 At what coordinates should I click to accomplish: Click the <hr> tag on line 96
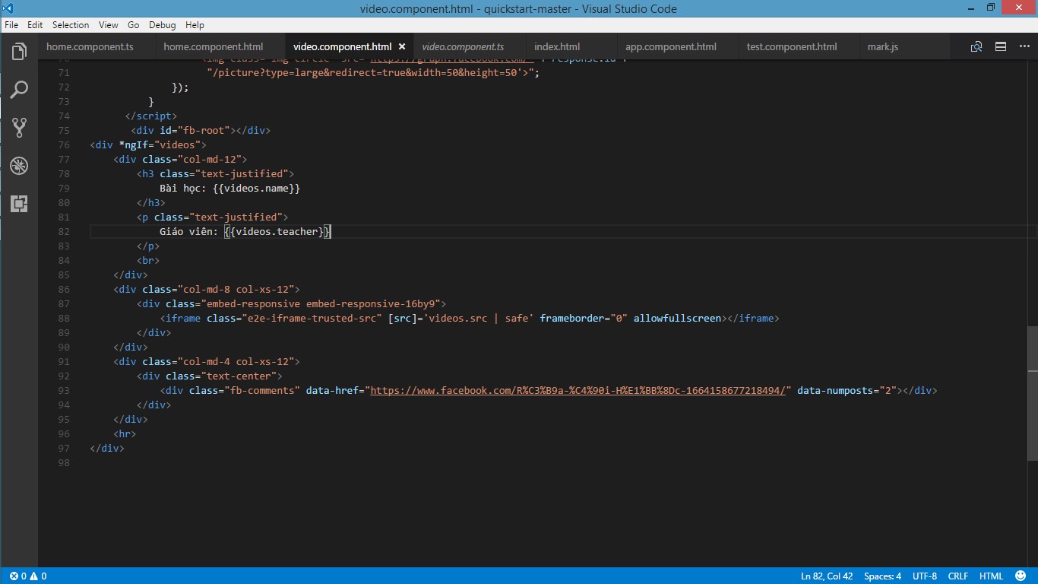[x=125, y=433]
